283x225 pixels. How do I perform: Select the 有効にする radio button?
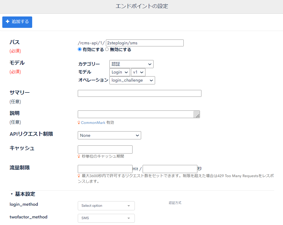(80, 49)
